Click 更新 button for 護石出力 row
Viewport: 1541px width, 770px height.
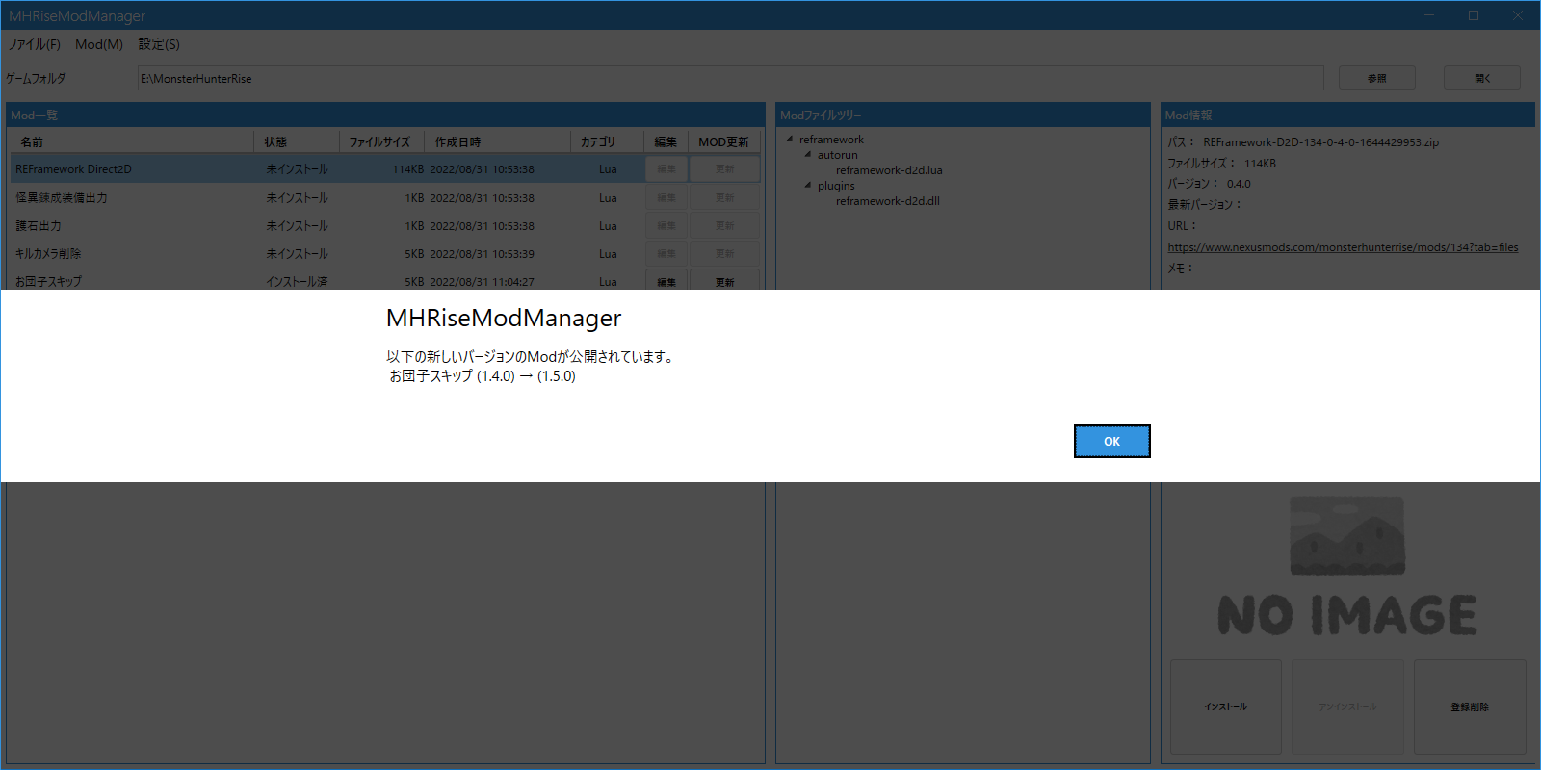tap(724, 225)
